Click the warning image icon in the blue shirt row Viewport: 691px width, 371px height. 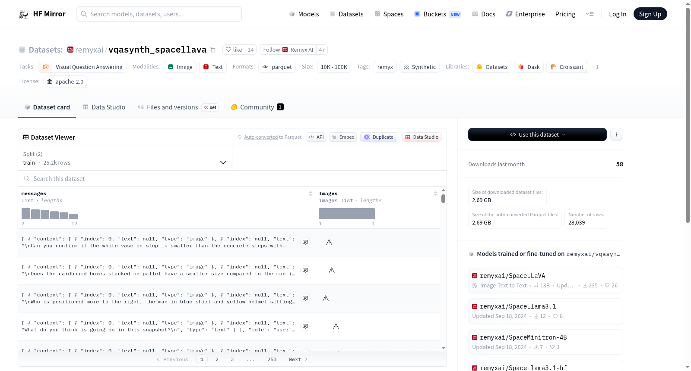(x=326, y=298)
